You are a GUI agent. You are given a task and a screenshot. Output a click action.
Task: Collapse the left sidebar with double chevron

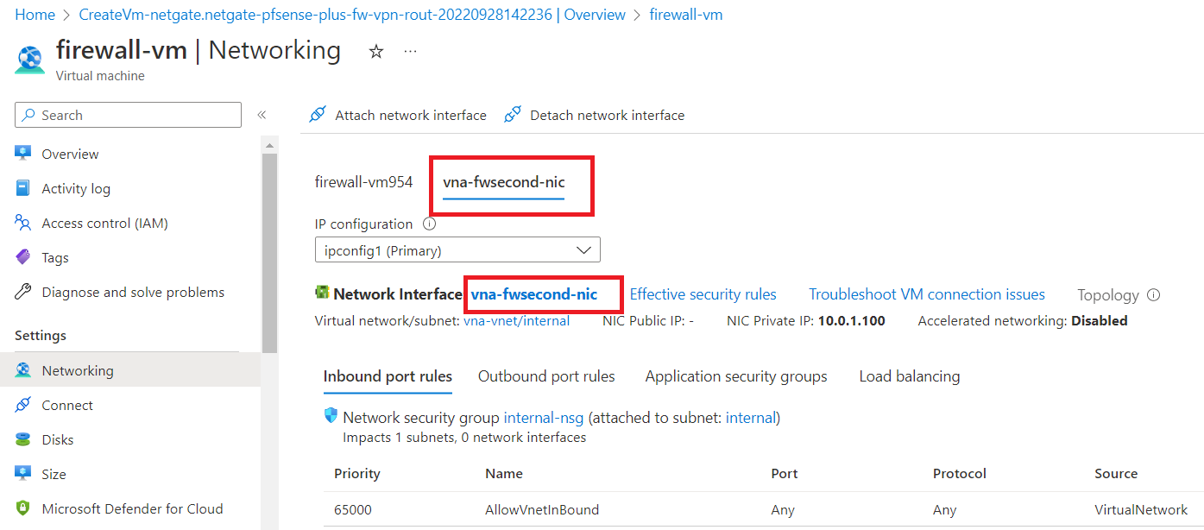tap(262, 115)
